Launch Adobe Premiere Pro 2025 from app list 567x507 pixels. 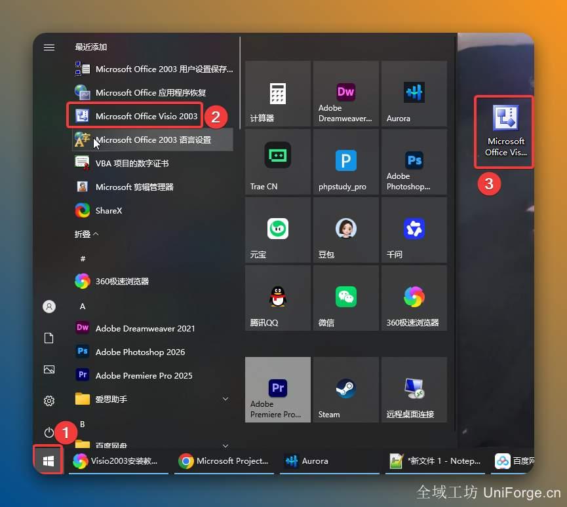(x=153, y=375)
